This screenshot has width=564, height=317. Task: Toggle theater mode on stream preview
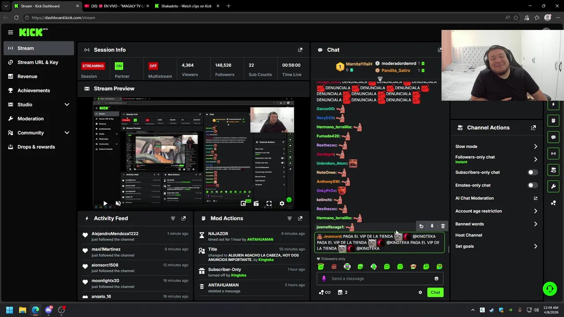[256, 203]
